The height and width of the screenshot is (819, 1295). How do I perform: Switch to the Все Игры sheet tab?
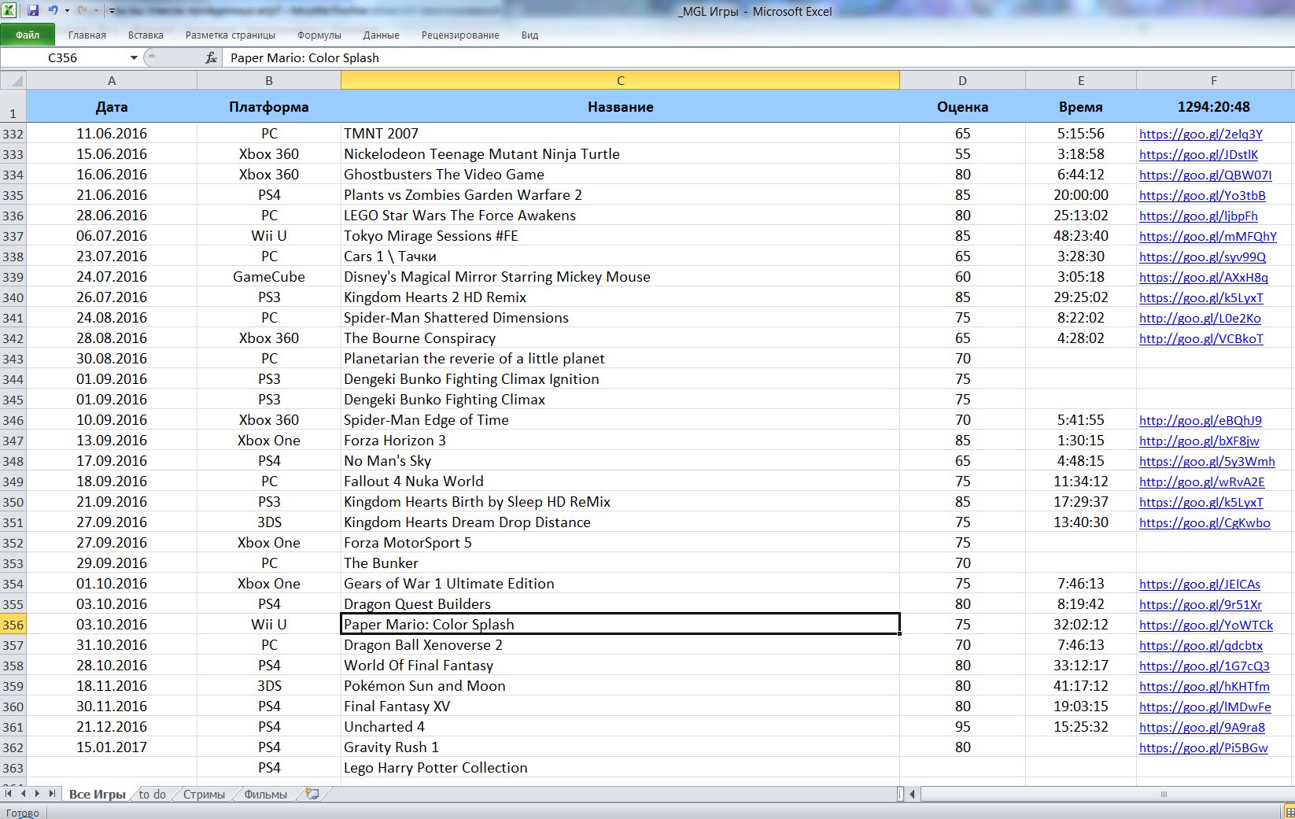[x=97, y=795]
